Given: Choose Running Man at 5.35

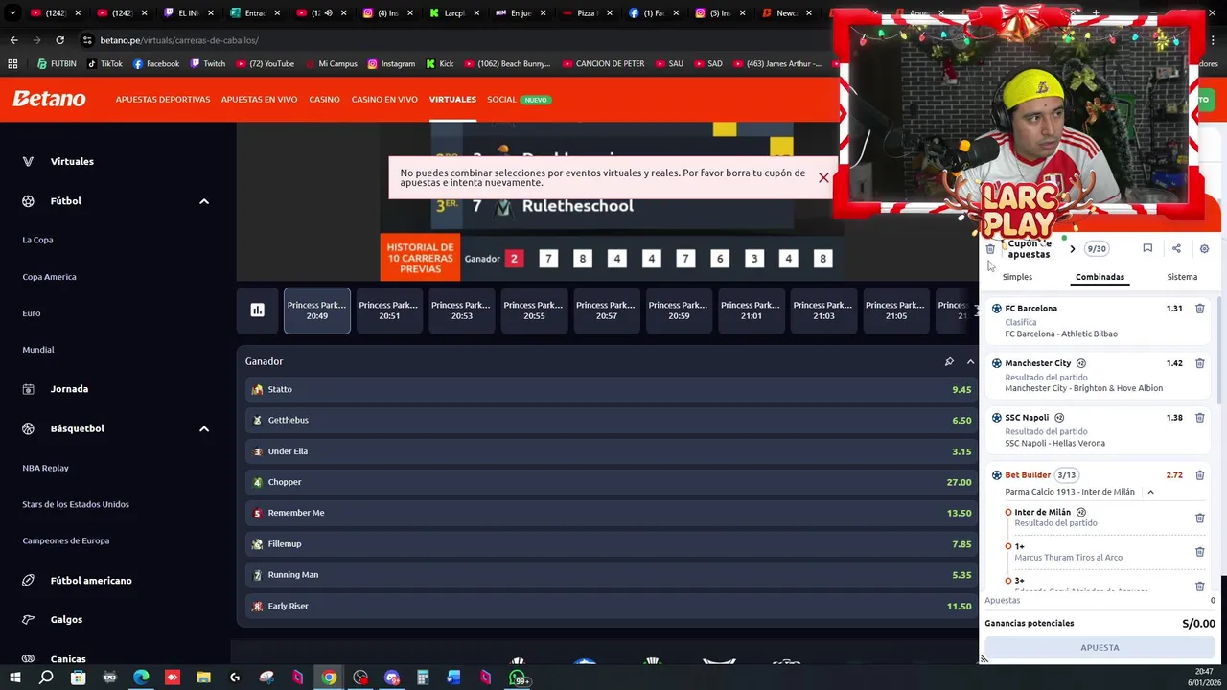Looking at the screenshot, I should coord(609,575).
